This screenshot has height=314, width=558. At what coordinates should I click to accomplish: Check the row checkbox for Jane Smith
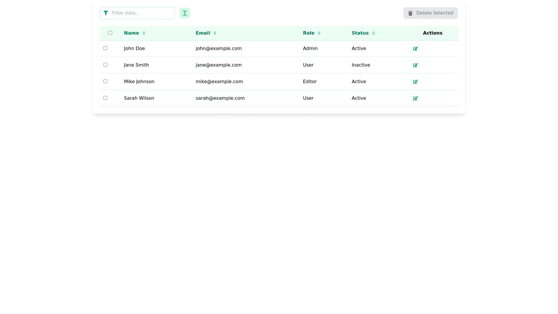105,65
